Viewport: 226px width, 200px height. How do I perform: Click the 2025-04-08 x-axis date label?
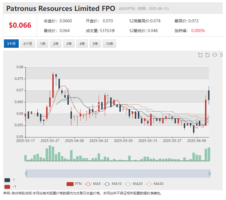click(74, 141)
